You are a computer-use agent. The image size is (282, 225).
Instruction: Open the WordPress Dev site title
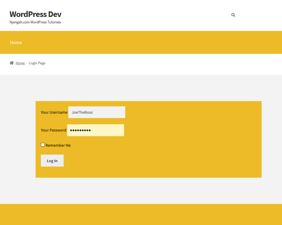(x=35, y=14)
